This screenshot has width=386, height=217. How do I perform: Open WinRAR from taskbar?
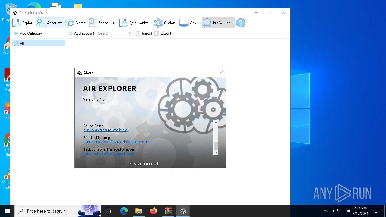pyautogui.click(x=168, y=211)
